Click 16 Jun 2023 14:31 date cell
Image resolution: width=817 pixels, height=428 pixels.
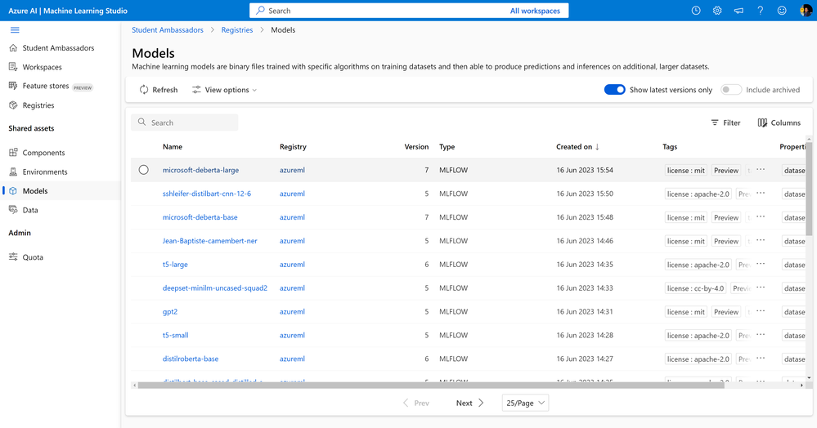pyautogui.click(x=585, y=311)
